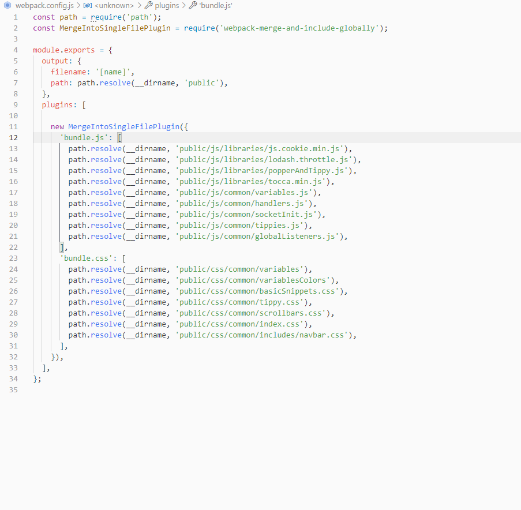This screenshot has width=521, height=510.
Task: Click the socketInit.js path string
Action: click(x=246, y=215)
